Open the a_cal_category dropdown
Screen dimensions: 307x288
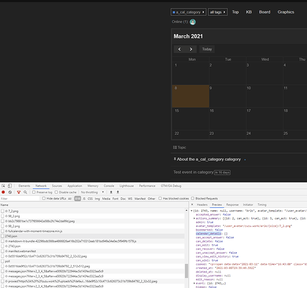188,12
